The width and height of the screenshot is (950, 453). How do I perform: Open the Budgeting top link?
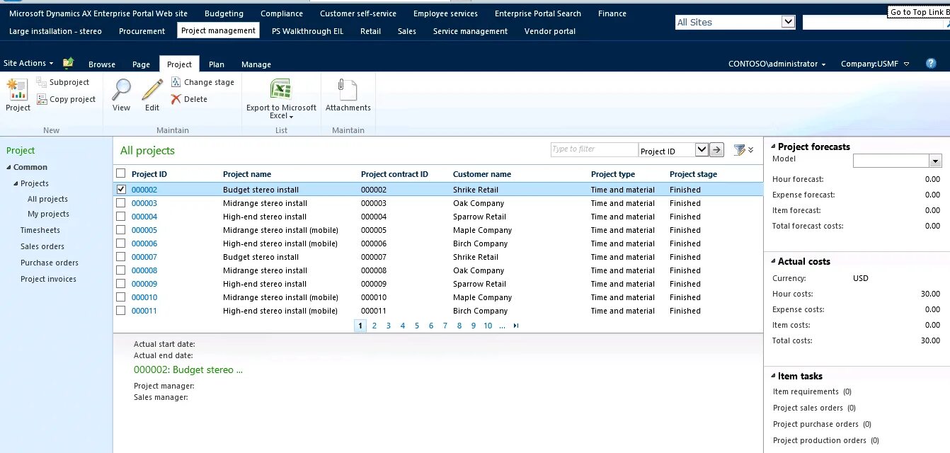click(224, 13)
